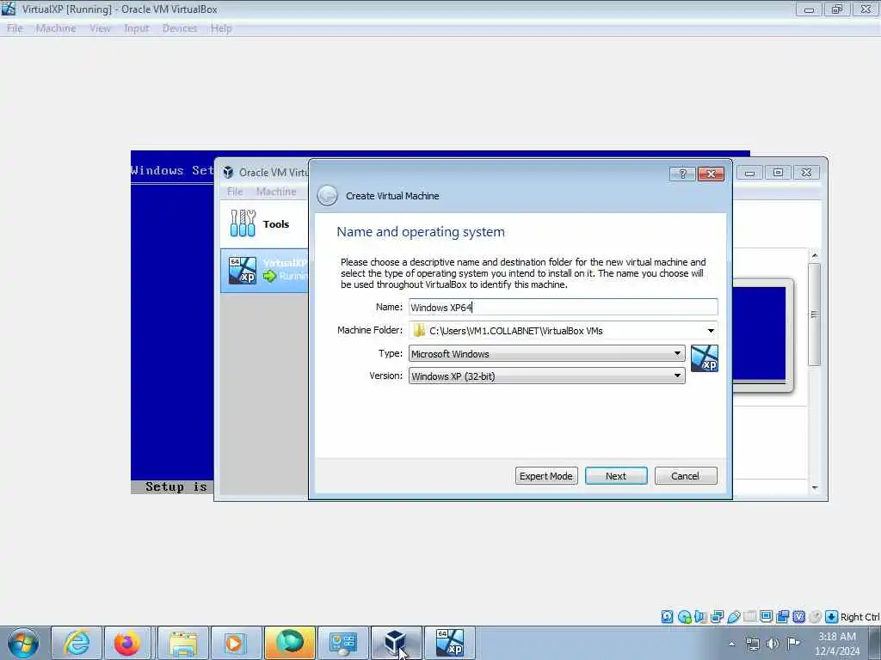The image size is (881, 660).
Task: Click the Expert Mode button
Action: point(546,476)
